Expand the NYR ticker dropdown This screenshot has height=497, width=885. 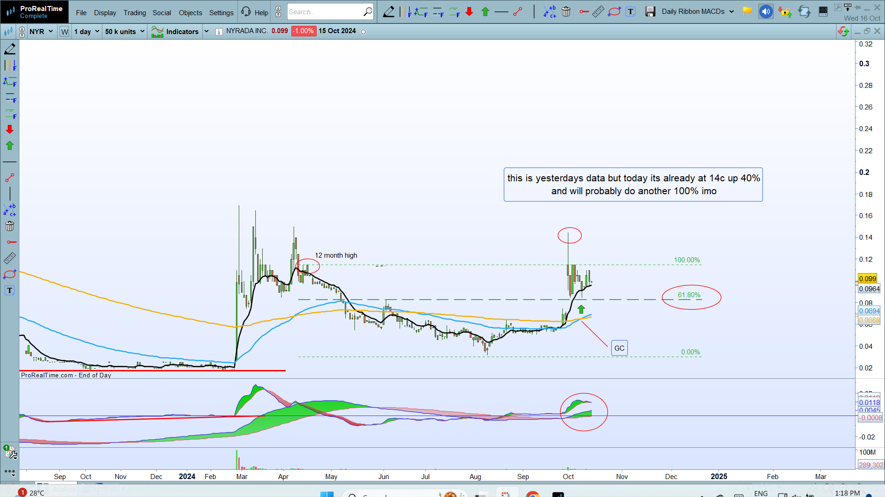51,31
